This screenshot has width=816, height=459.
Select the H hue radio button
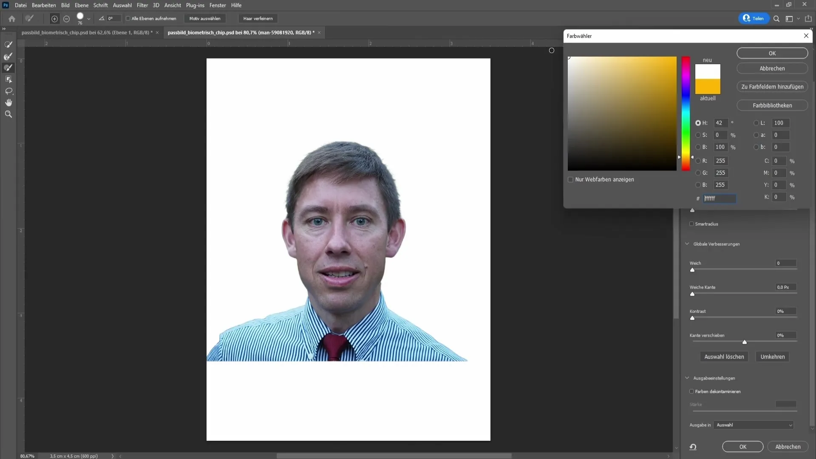[x=698, y=123]
